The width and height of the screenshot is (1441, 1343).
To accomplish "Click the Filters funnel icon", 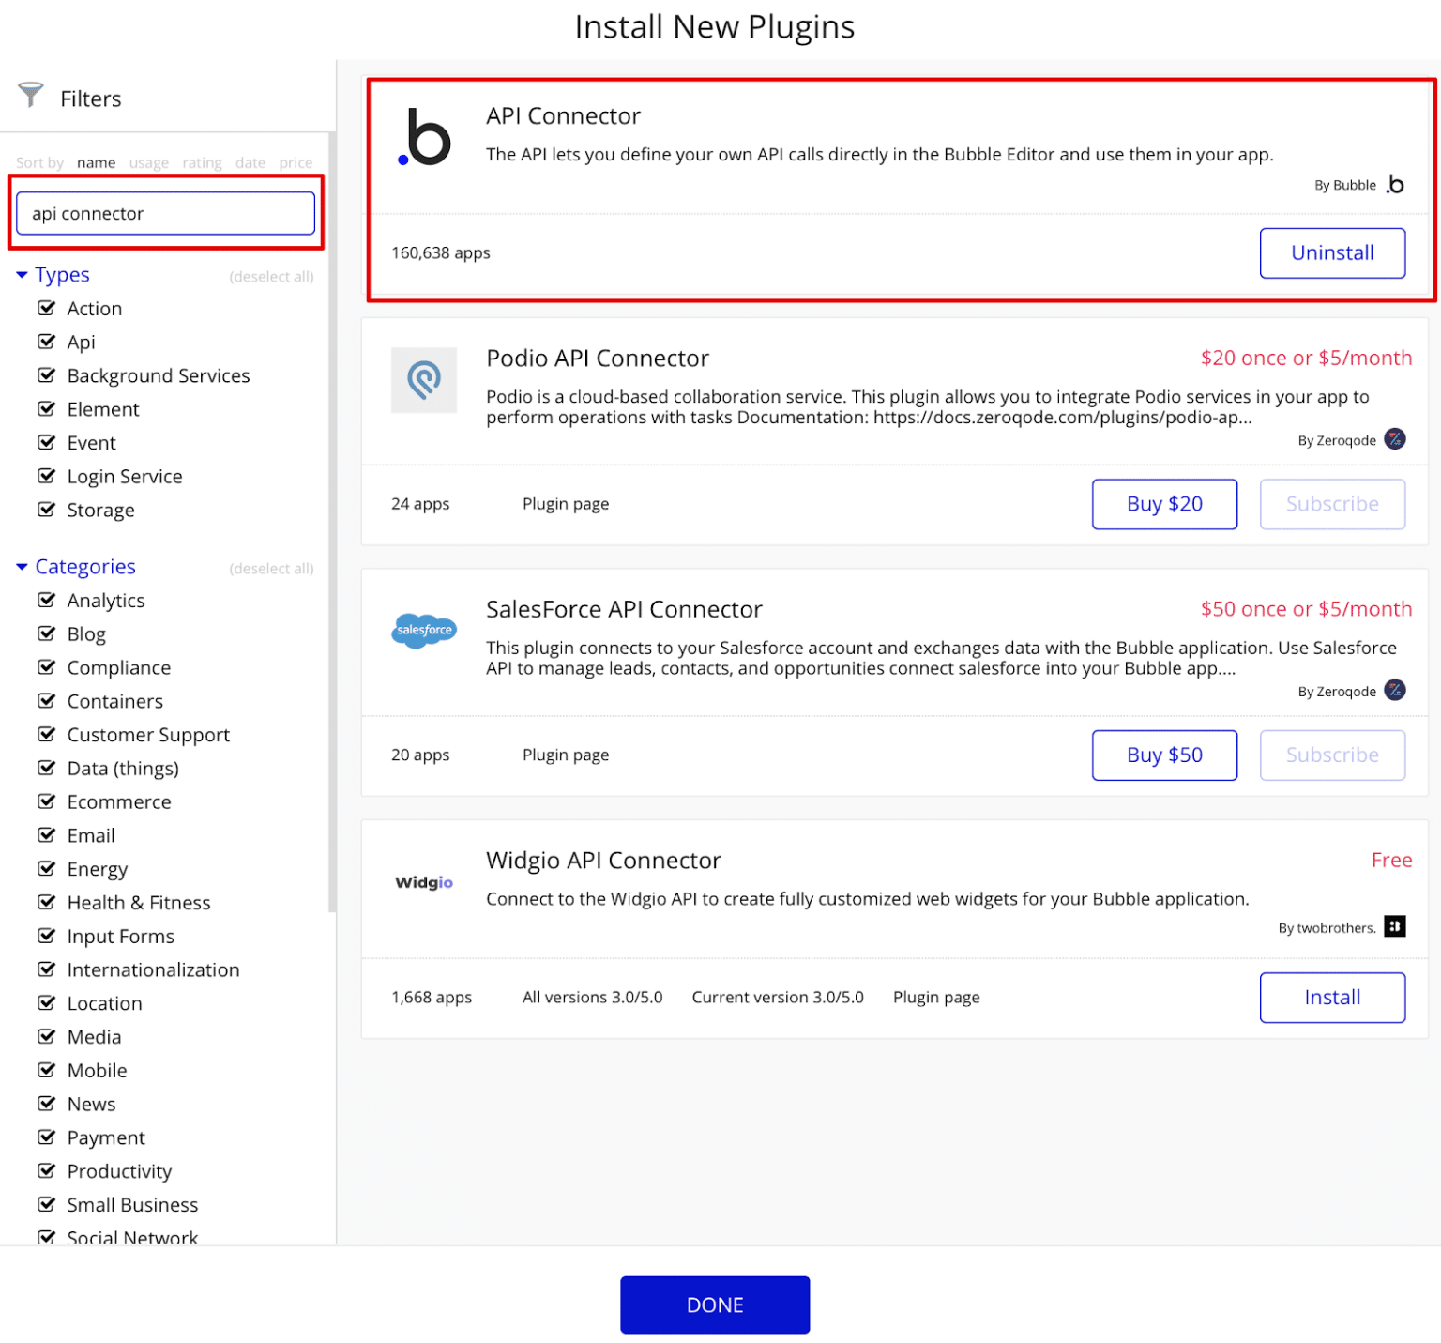I will click(x=31, y=95).
